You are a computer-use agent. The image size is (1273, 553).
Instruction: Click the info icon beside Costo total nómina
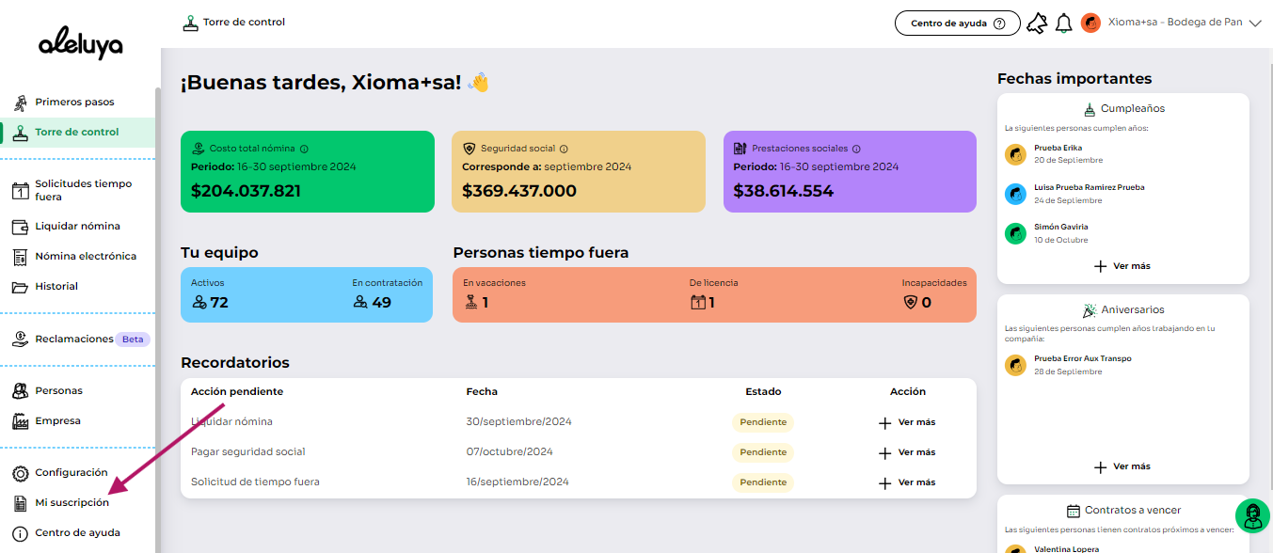(x=304, y=149)
